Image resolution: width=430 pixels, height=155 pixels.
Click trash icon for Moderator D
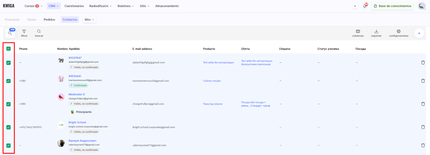tap(423, 104)
